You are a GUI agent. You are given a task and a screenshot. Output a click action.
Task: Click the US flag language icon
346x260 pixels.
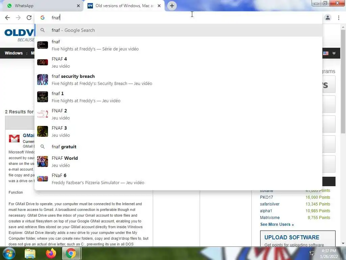click(x=326, y=53)
